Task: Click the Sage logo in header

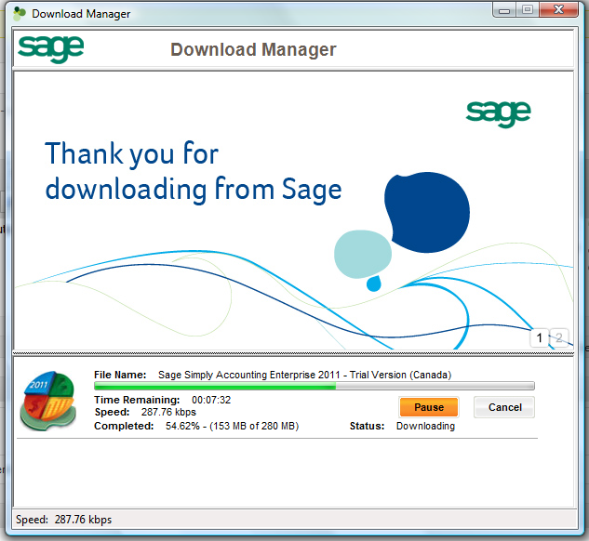Action: (50, 48)
